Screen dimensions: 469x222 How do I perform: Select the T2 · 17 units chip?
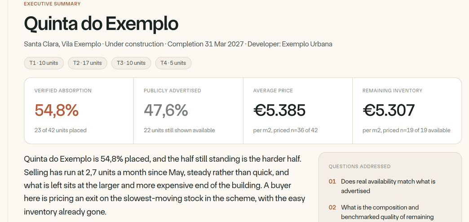pyautogui.click(x=87, y=63)
